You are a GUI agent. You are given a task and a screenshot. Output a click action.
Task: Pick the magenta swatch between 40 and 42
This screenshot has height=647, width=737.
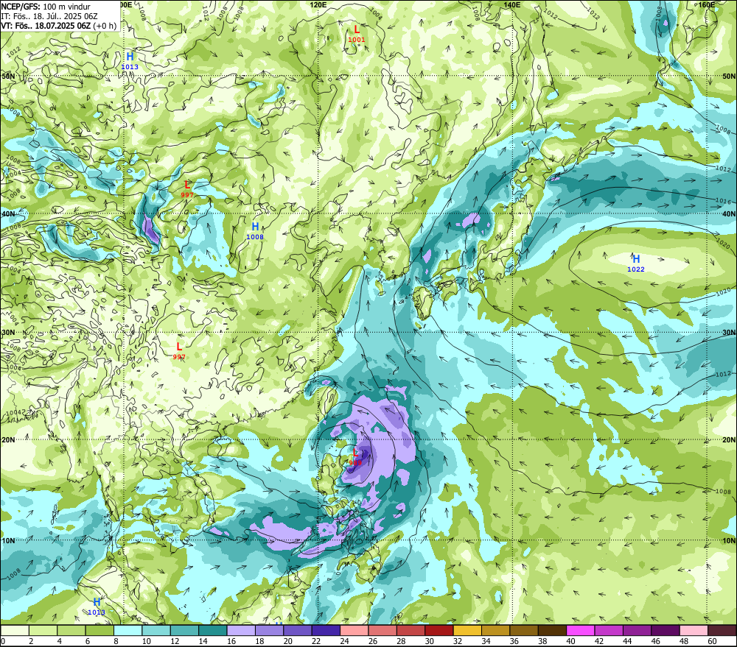pyautogui.click(x=581, y=630)
